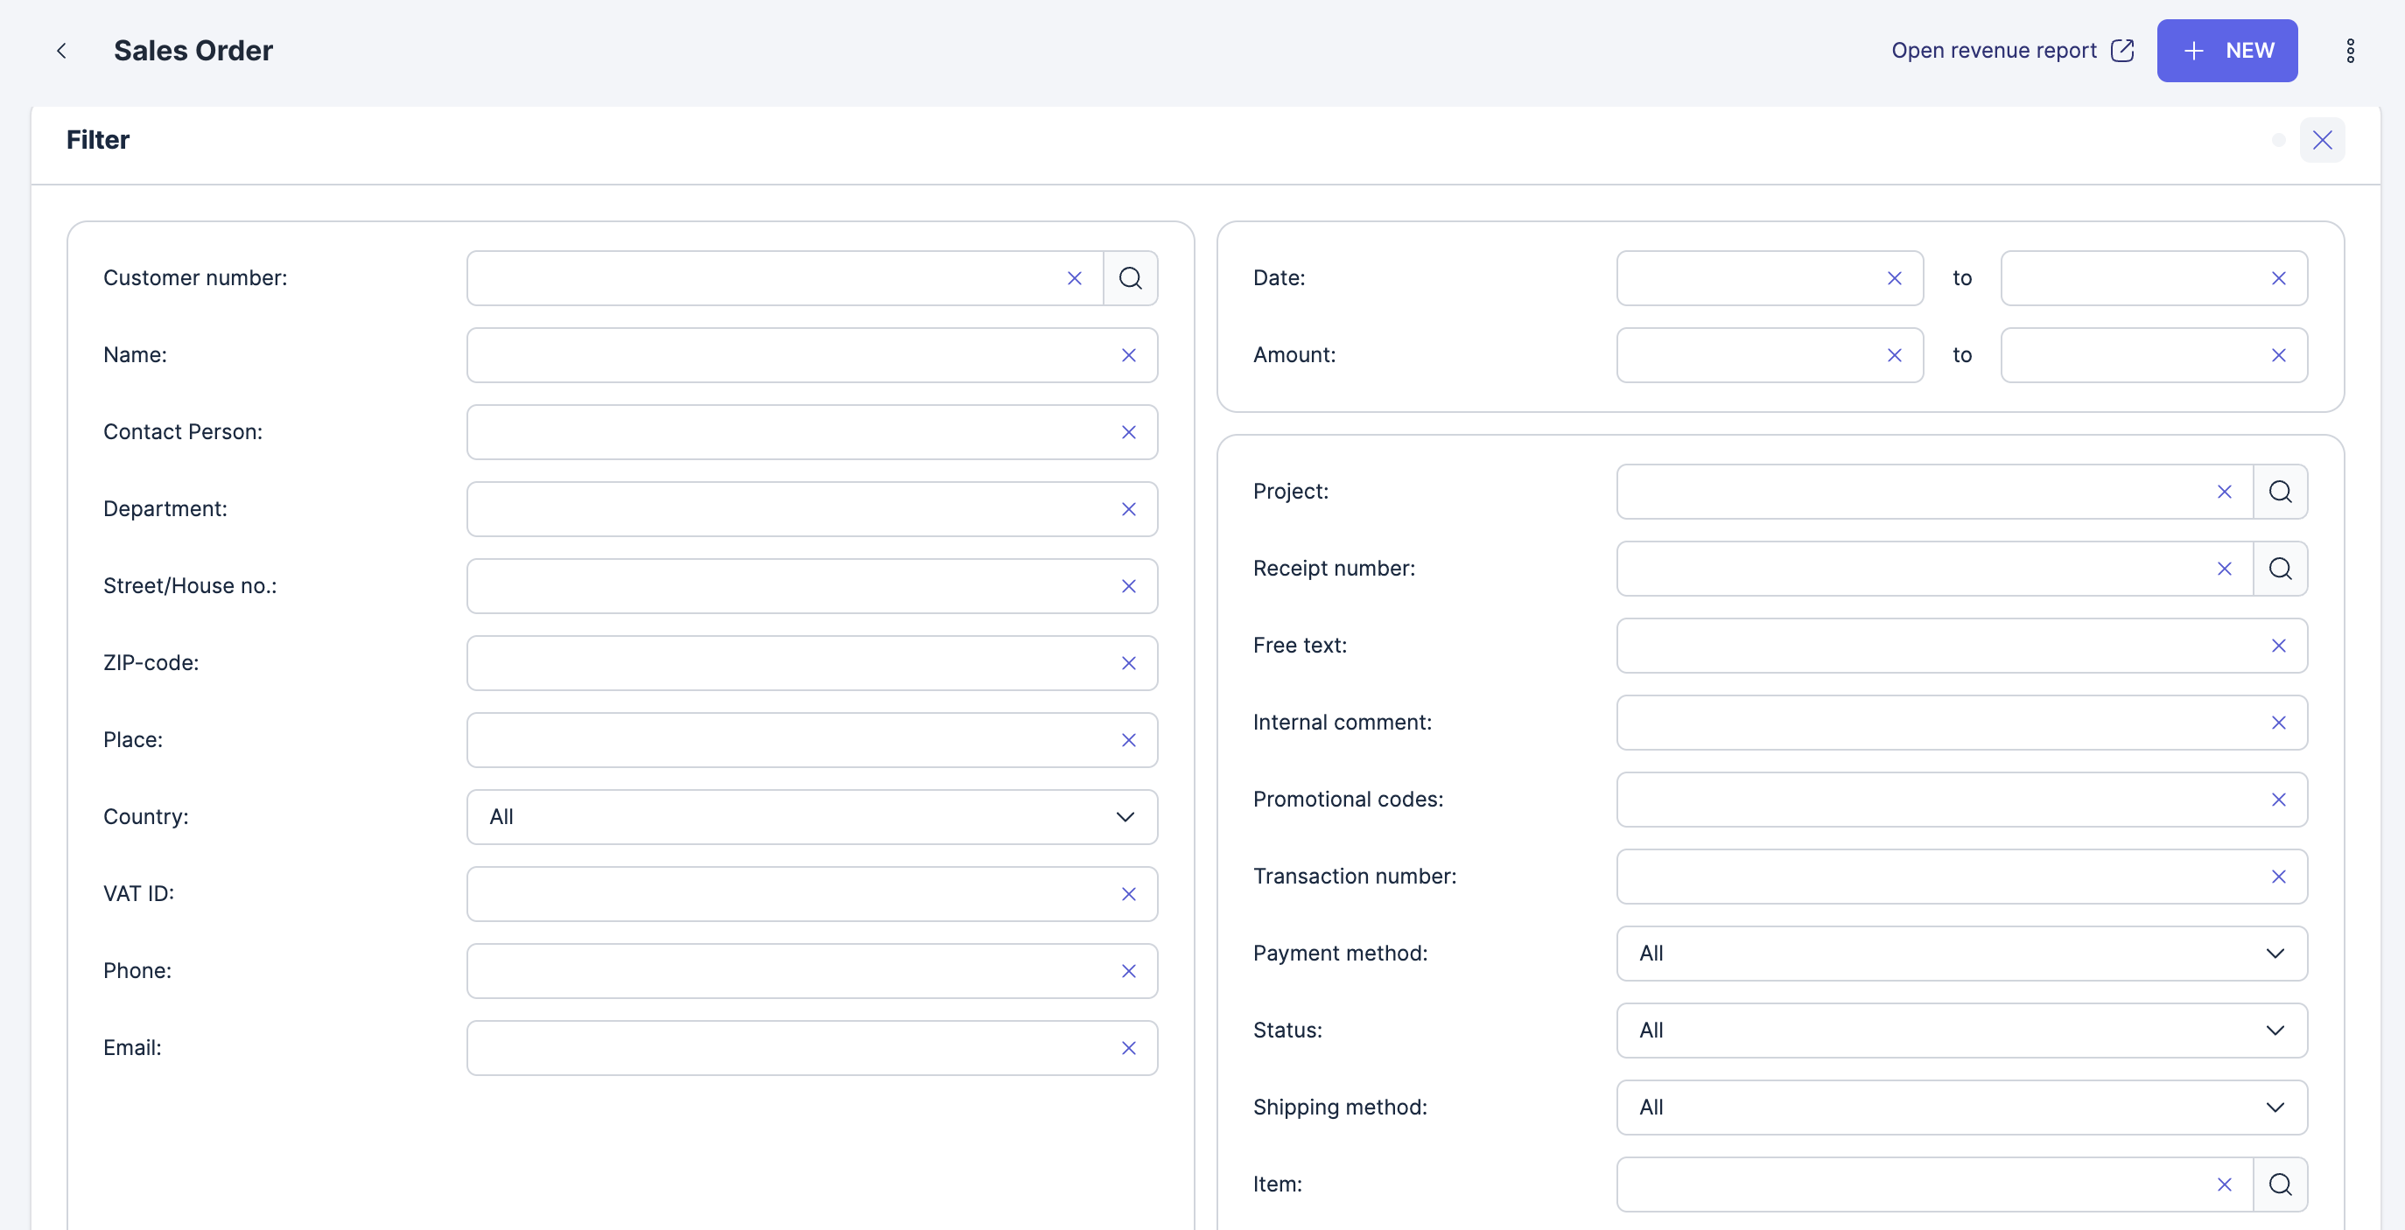Click the Receipt number search icon

(2279, 569)
